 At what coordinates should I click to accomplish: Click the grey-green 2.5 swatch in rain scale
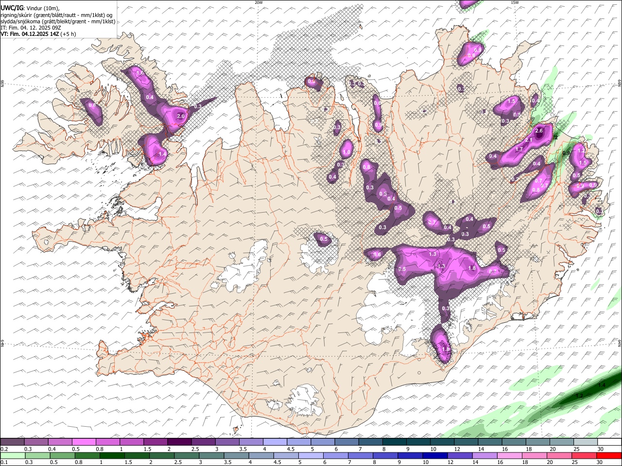[x=187, y=455]
